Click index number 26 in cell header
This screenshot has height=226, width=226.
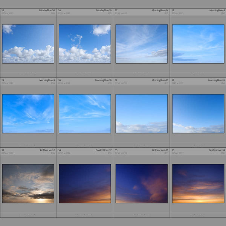(60, 11)
